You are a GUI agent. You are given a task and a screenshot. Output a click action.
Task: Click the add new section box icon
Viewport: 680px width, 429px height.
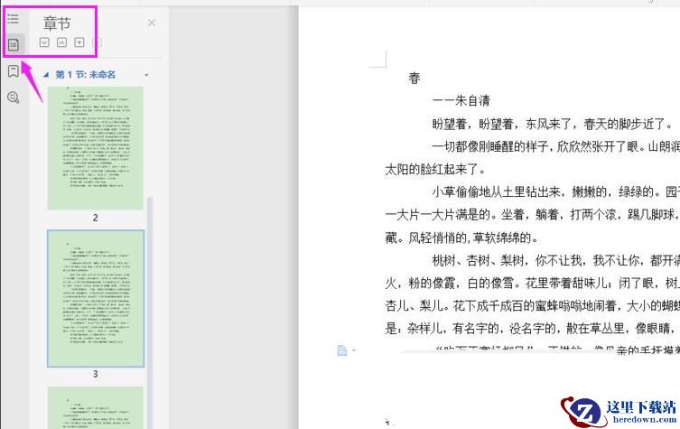pyautogui.click(x=79, y=42)
